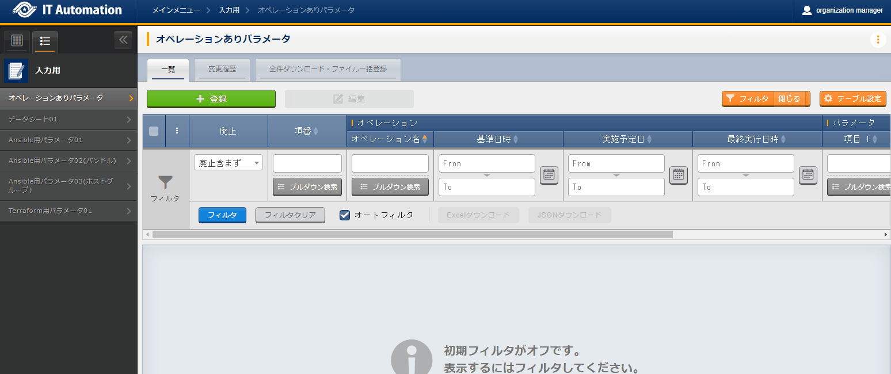Open calendar picker for 基準日時 filter
Screen dimensions: 891x374
pos(549,175)
